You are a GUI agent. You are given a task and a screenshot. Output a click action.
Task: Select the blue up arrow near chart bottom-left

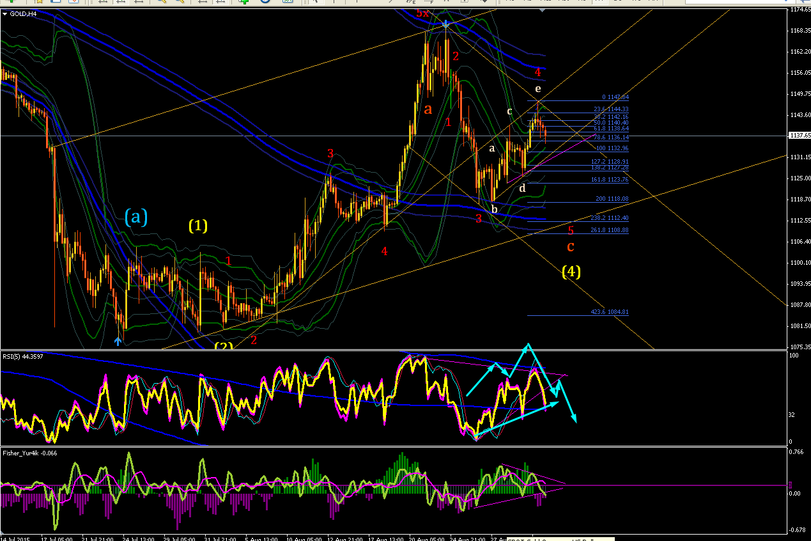(118, 341)
